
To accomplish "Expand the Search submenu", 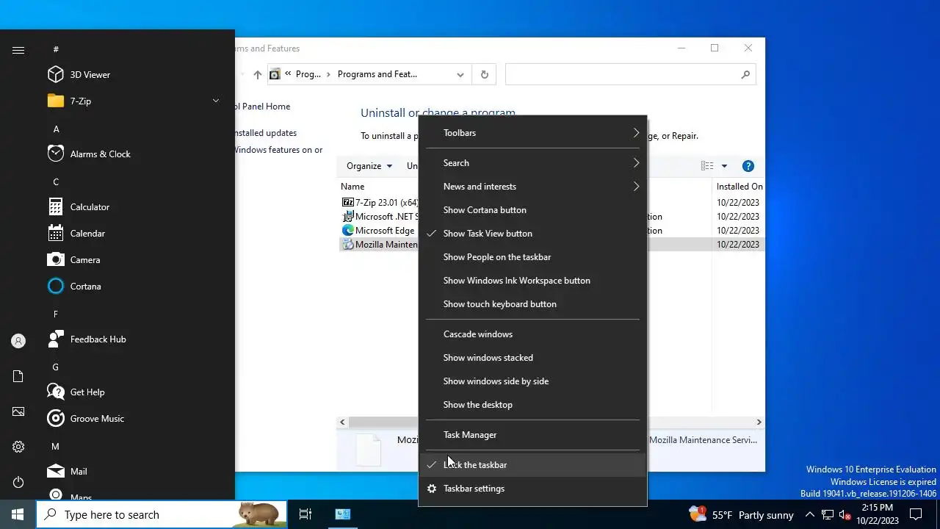I will [532, 162].
